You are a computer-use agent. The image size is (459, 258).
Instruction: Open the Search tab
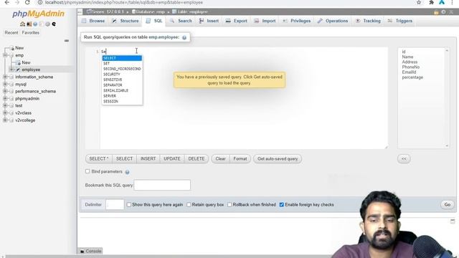181,21
